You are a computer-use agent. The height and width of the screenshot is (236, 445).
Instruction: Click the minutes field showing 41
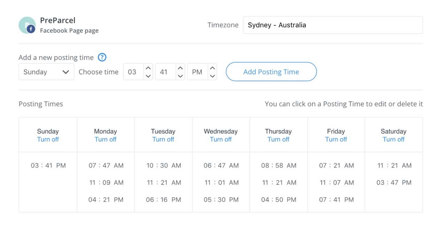(x=165, y=72)
